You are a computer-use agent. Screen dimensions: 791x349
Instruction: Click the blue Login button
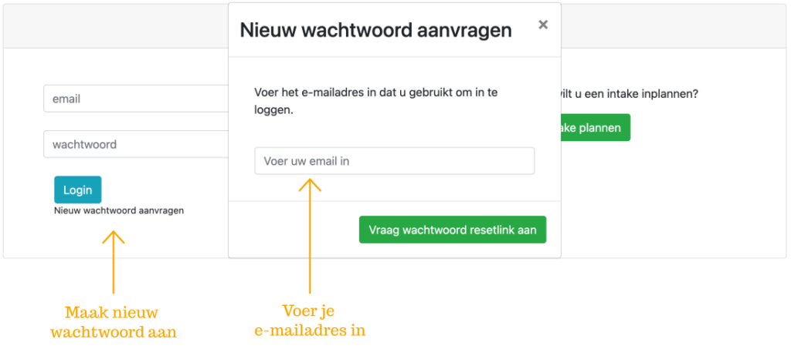pyautogui.click(x=77, y=190)
